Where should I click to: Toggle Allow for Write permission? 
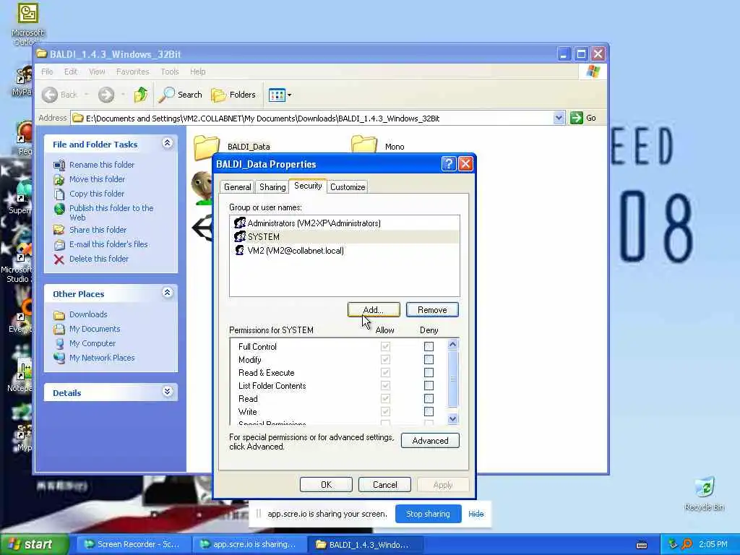[x=386, y=412]
